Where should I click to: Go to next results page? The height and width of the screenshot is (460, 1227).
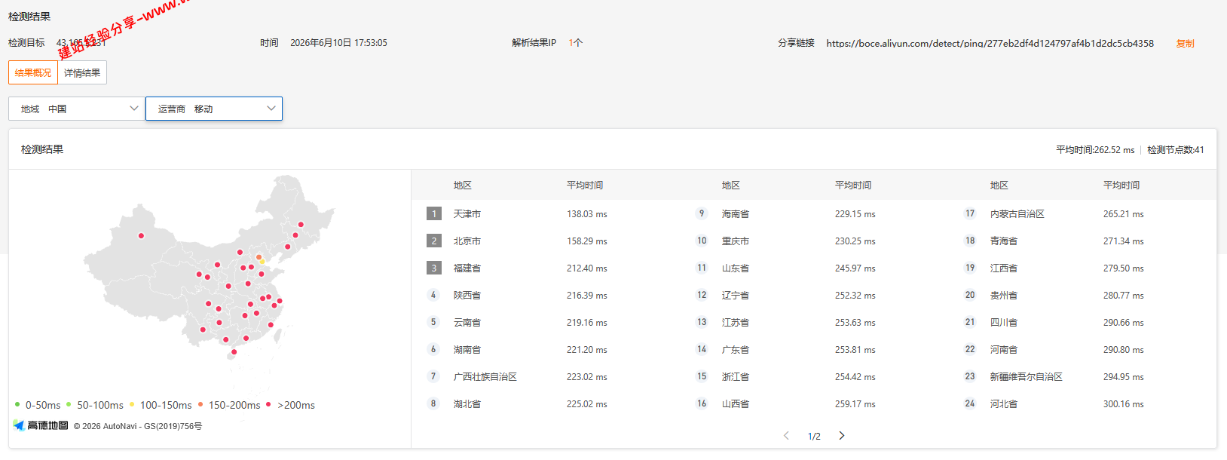tap(842, 436)
